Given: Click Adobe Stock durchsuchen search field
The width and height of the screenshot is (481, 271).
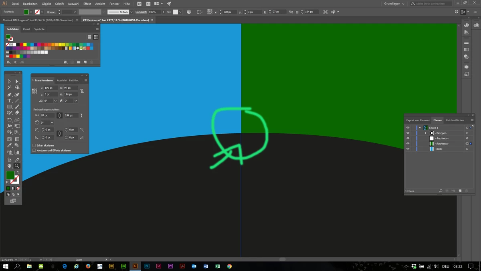Looking at the screenshot, I should coord(432,4).
